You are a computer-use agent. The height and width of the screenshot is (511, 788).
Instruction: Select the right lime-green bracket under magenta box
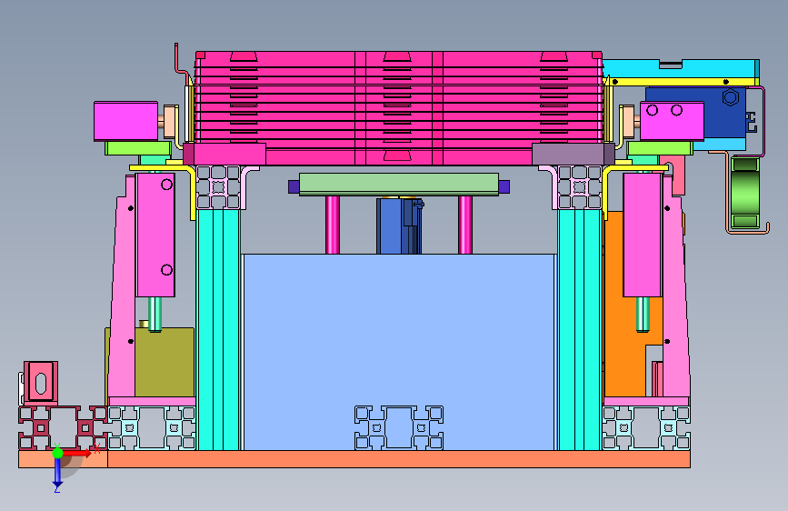[x=660, y=148]
